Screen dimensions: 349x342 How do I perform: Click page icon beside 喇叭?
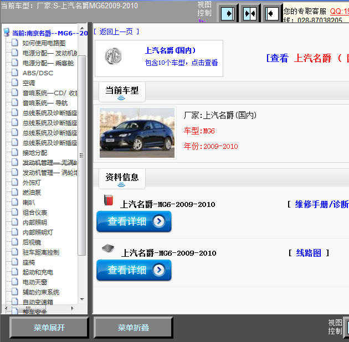point(15,202)
